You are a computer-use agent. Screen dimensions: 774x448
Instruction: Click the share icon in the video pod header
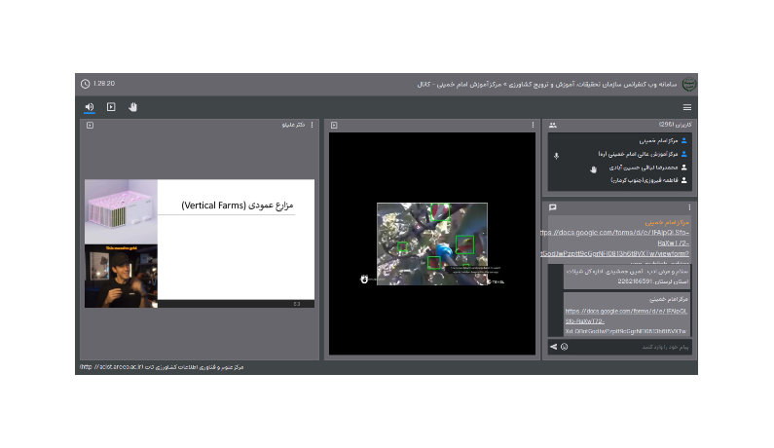pos(334,125)
